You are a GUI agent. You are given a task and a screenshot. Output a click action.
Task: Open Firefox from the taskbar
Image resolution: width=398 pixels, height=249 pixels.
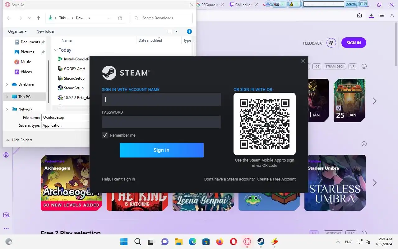click(x=220, y=242)
